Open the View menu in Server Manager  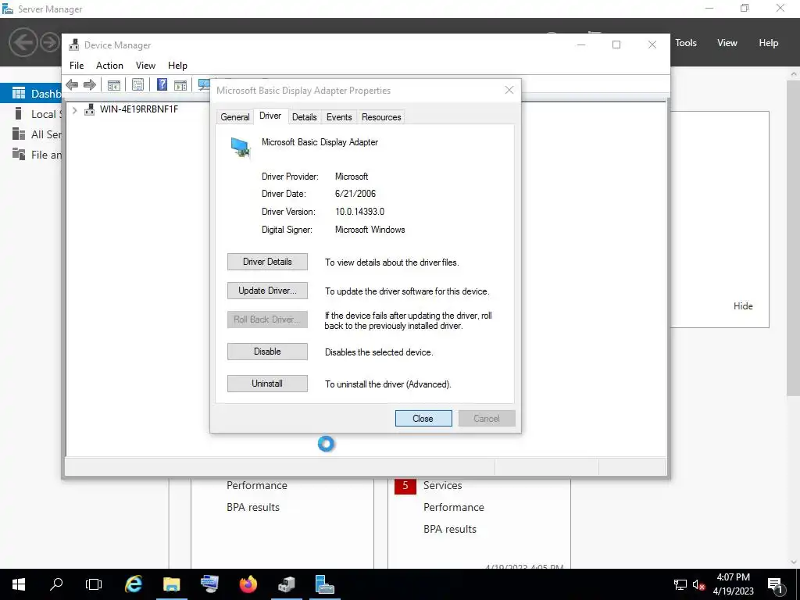point(727,43)
